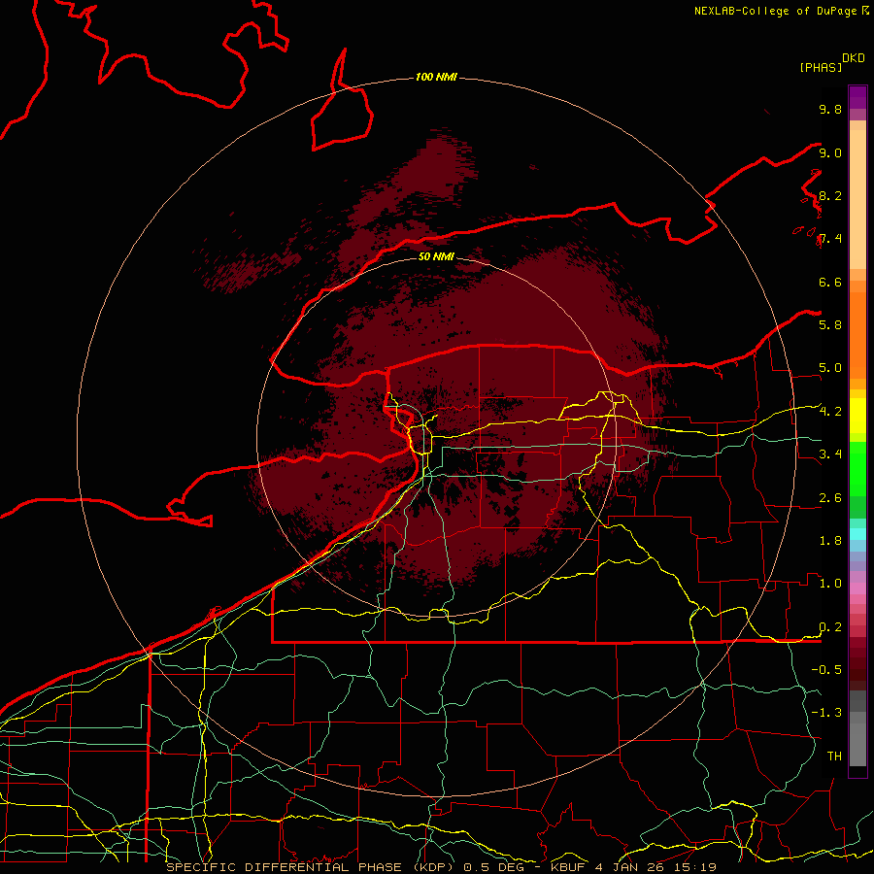The height and width of the screenshot is (874, 874).
Task: Click the -1.3 scale label
Action: tap(826, 713)
